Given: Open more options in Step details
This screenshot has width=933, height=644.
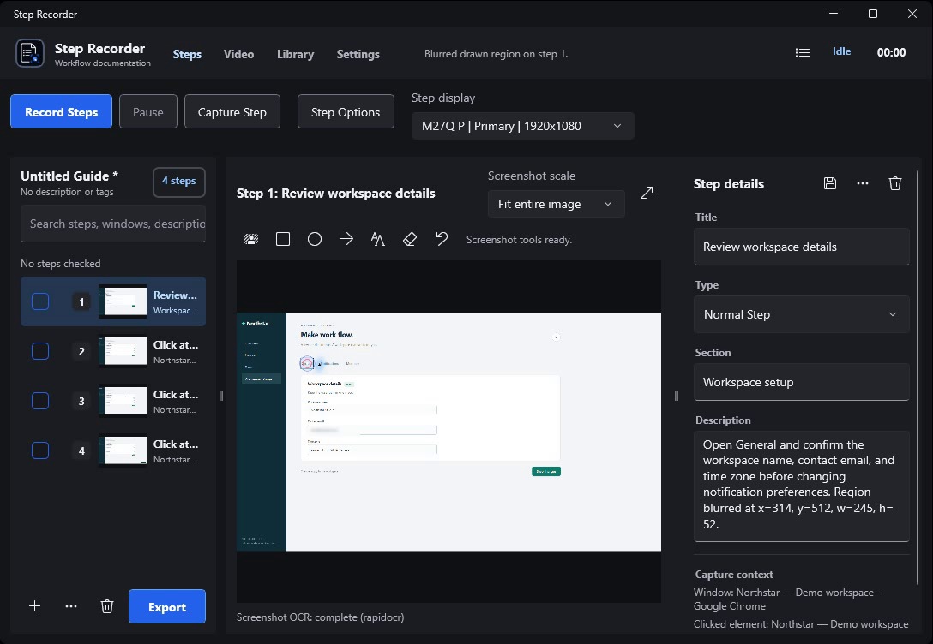Looking at the screenshot, I should (862, 183).
